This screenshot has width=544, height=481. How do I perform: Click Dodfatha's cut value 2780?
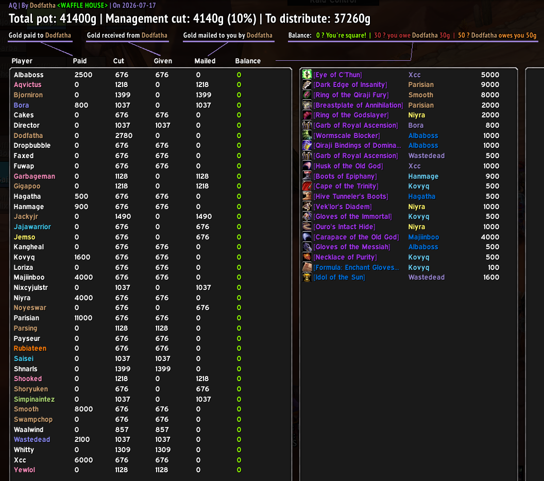click(x=124, y=135)
